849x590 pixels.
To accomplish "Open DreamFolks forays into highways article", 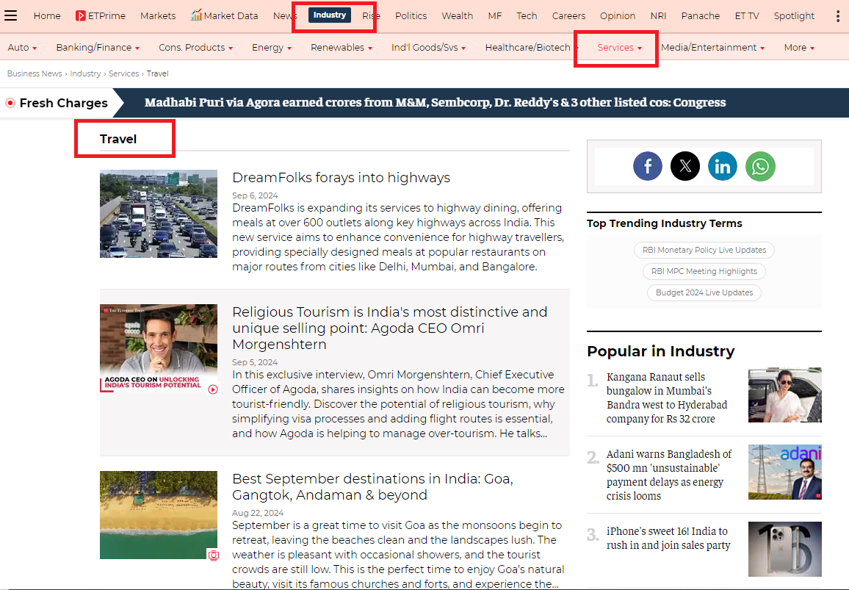I will coord(341,178).
